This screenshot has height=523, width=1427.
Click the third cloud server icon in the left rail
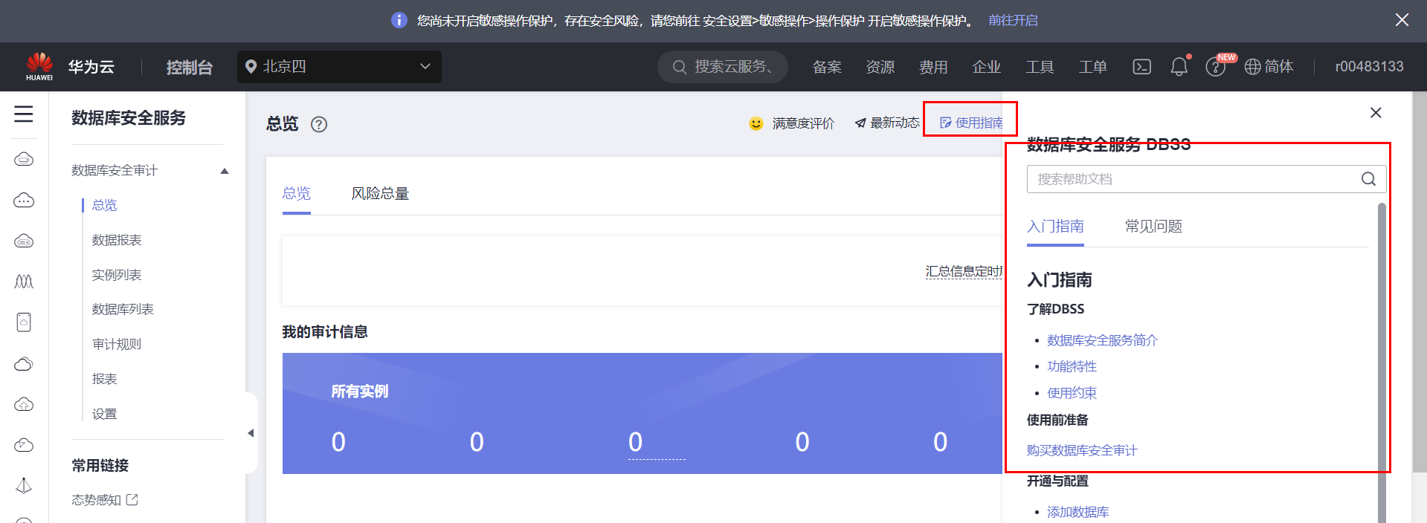click(24, 241)
